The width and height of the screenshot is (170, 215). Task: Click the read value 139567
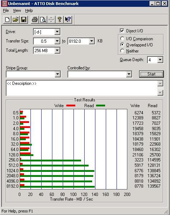click(x=154, y=186)
